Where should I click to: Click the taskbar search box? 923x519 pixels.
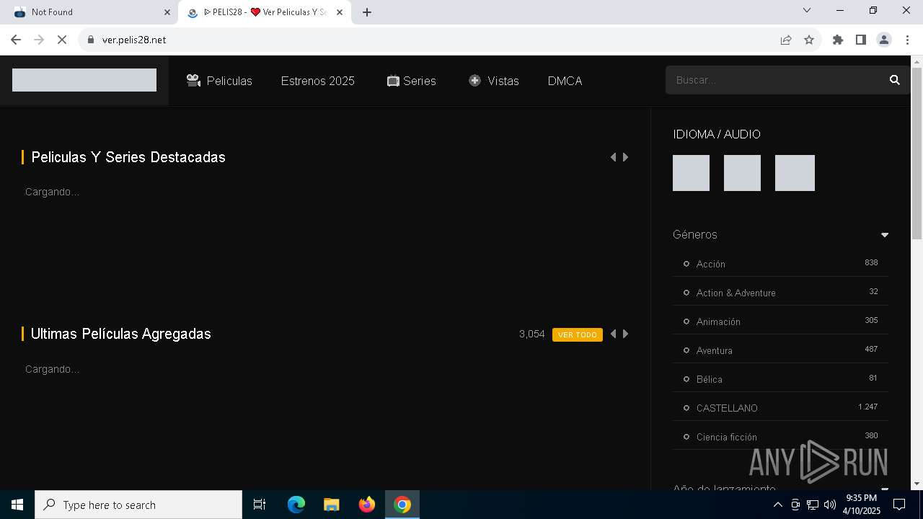pyautogui.click(x=138, y=505)
